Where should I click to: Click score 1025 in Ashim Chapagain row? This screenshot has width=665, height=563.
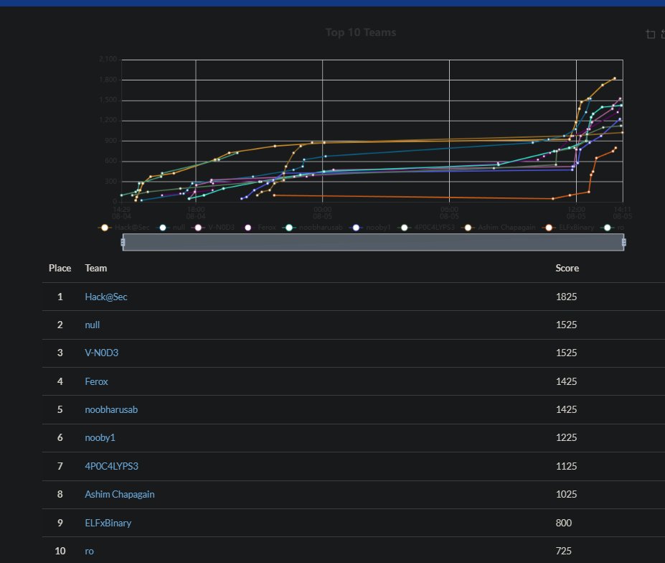(x=566, y=494)
